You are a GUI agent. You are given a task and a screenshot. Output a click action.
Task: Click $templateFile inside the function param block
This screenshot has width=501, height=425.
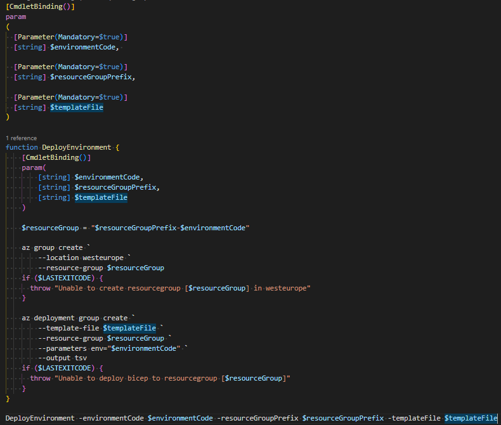click(x=101, y=197)
